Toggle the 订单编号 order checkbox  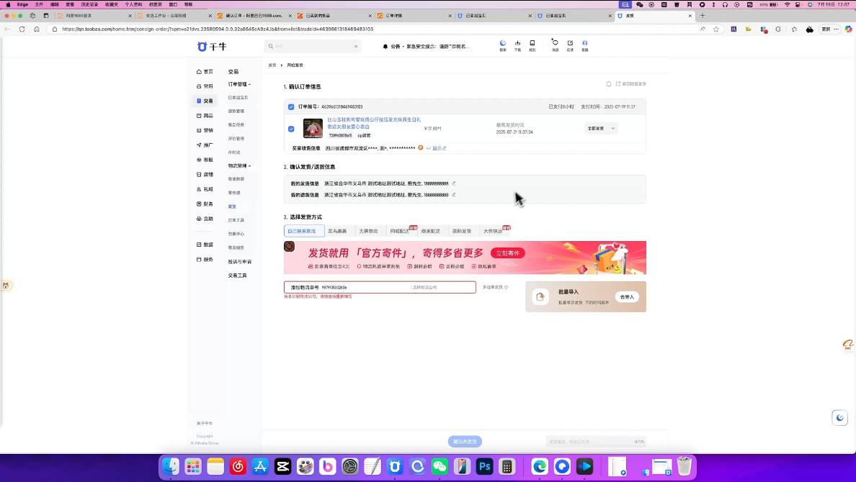(291, 106)
